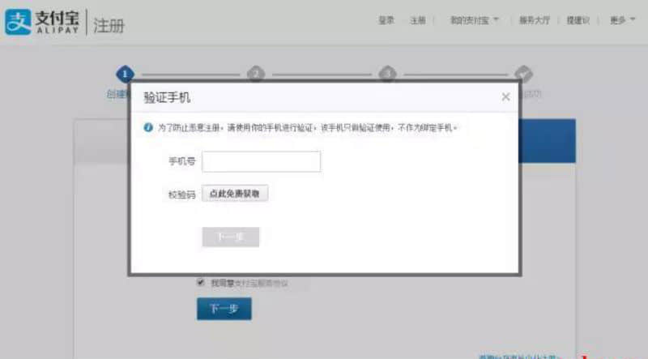Screen dimensions: 648x359
Task: Click the blue info icon in the dialog
Action: (148, 127)
